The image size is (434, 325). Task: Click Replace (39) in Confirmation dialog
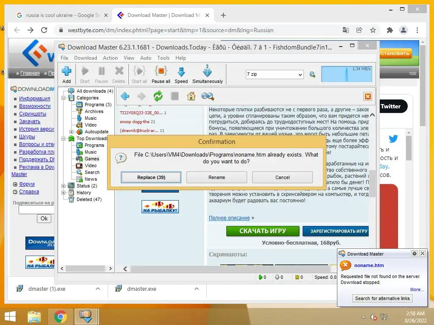(x=151, y=177)
